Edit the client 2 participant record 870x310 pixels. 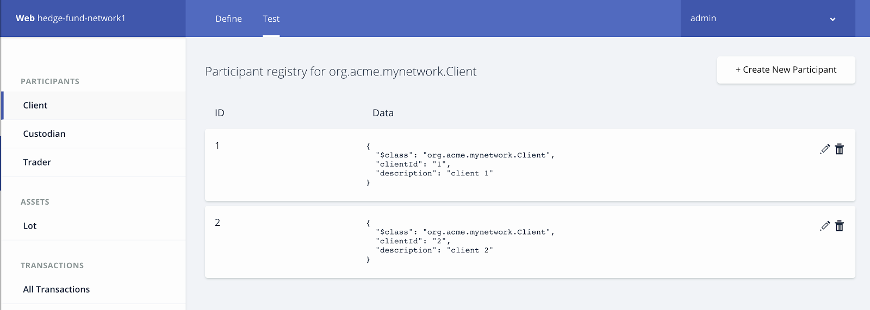pyautogui.click(x=825, y=226)
